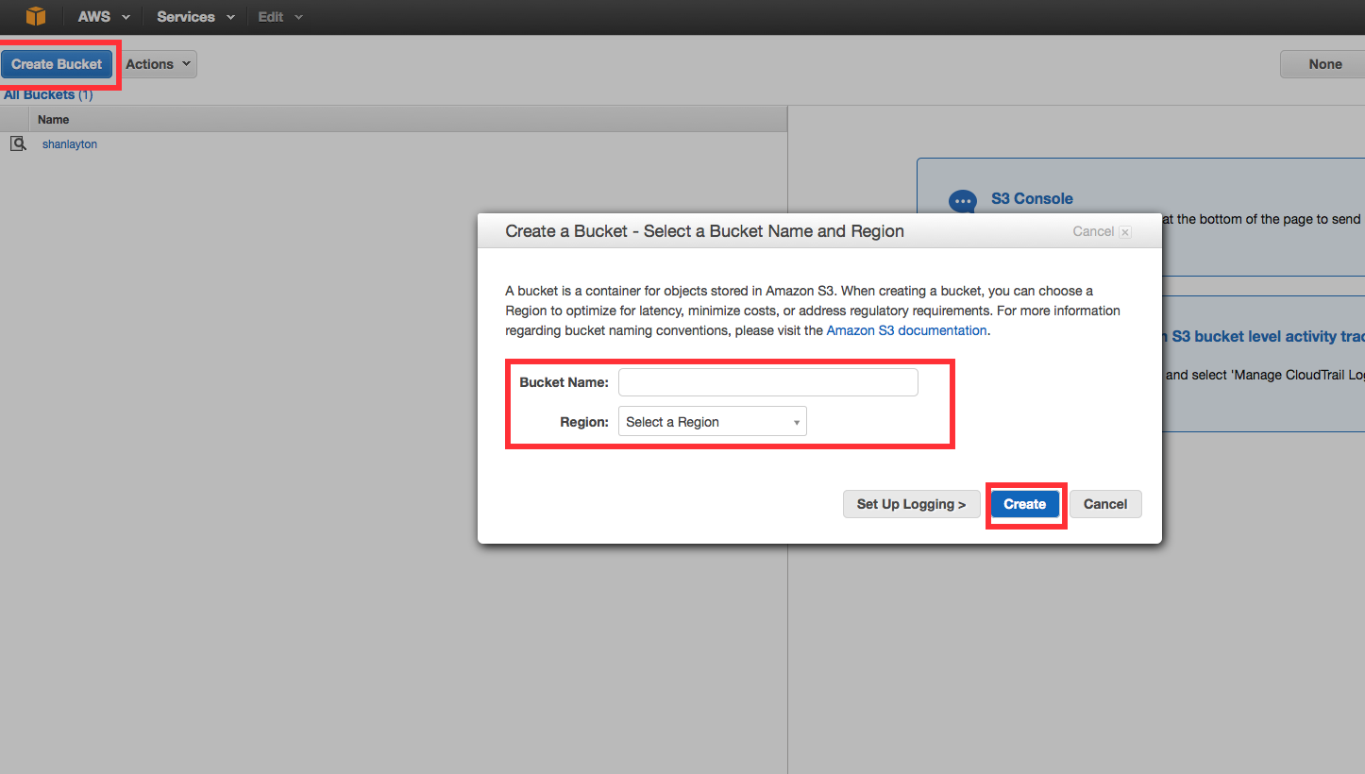This screenshot has width=1365, height=774.
Task: Click the Create Bucket button
Action: point(58,63)
